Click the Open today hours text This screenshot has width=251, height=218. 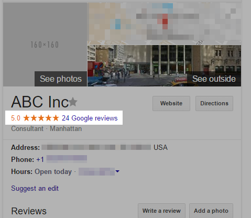[53, 172]
